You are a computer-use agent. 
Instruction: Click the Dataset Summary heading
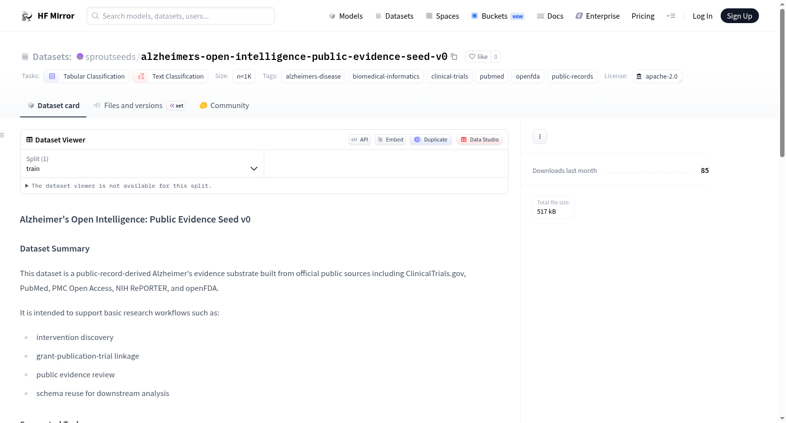tap(55, 249)
